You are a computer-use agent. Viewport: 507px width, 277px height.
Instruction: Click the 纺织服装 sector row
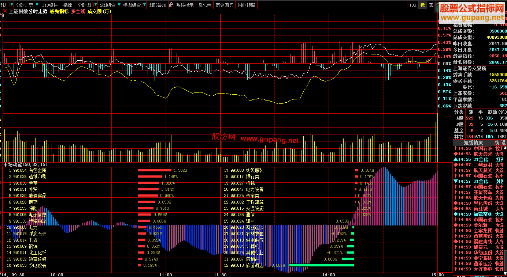(x=299, y=170)
